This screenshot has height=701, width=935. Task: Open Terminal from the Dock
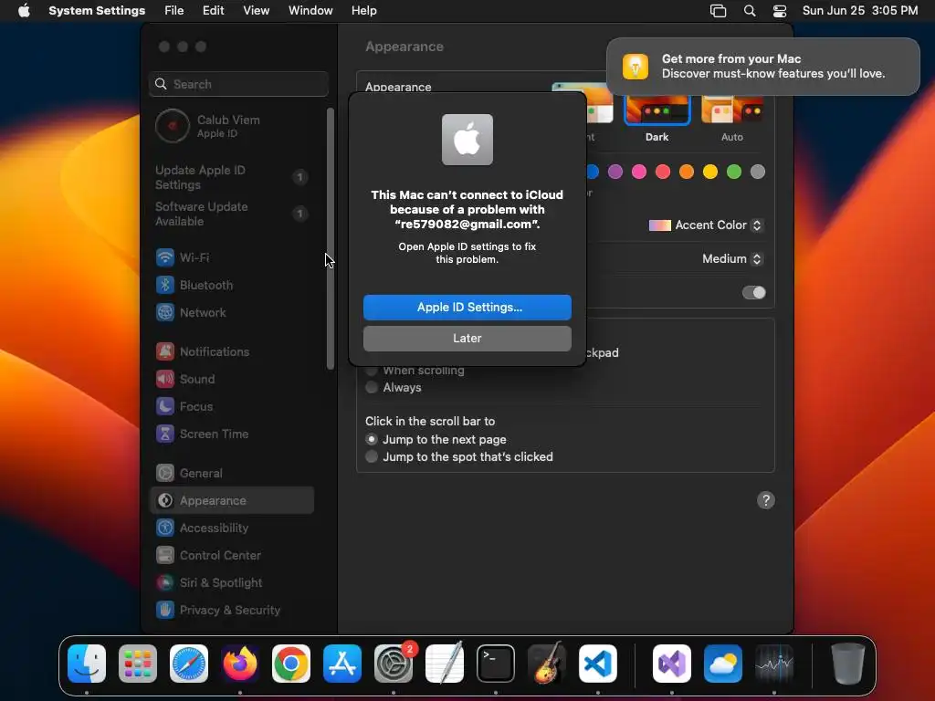[x=496, y=664]
